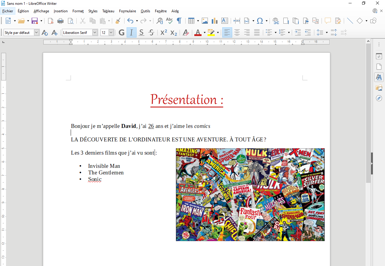Click the New document icon

[x=8, y=21]
